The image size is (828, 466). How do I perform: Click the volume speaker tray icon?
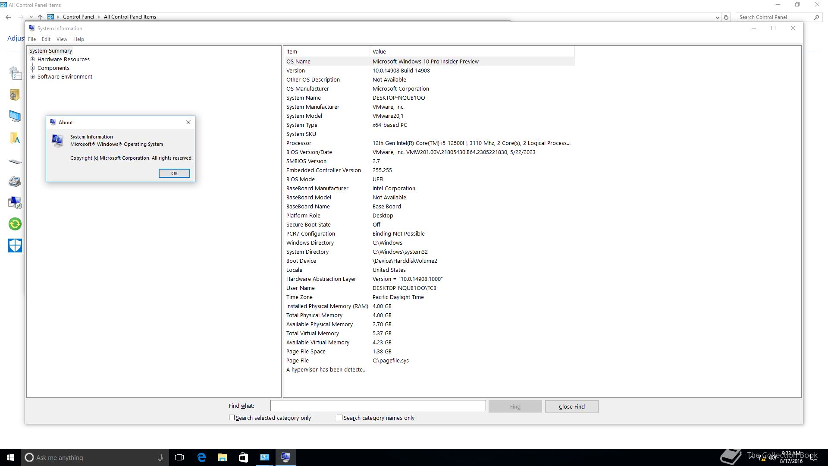[772, 458]
